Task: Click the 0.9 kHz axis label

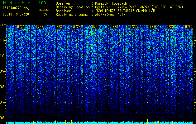Action: click(2, 71)
